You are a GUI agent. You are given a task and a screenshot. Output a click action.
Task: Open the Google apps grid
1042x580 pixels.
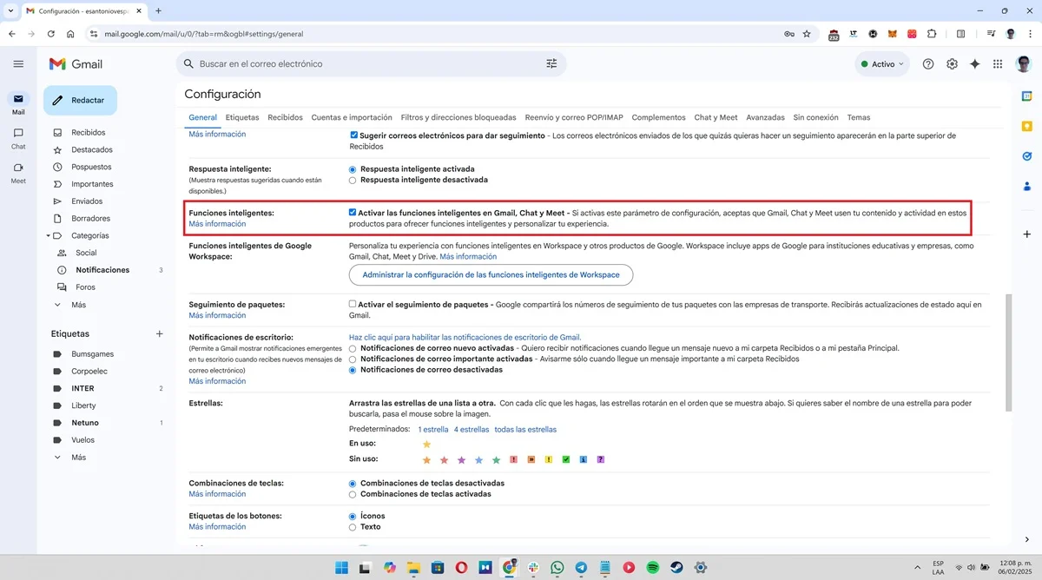(998, 63)
